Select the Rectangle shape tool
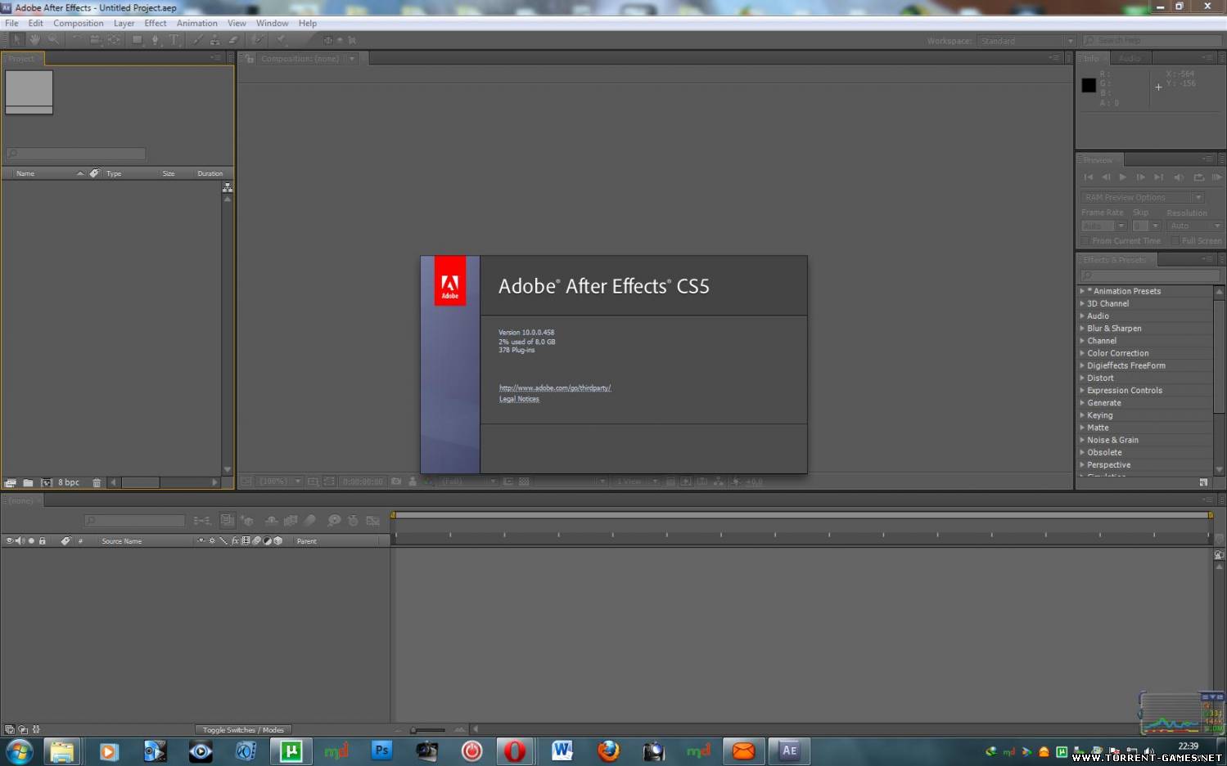The width and height of the screenshot is (1227, 766). click(x=138, y=39)
